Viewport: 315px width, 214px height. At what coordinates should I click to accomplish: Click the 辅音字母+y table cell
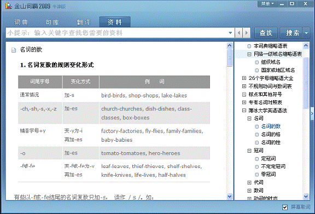(x=40, y=135)
